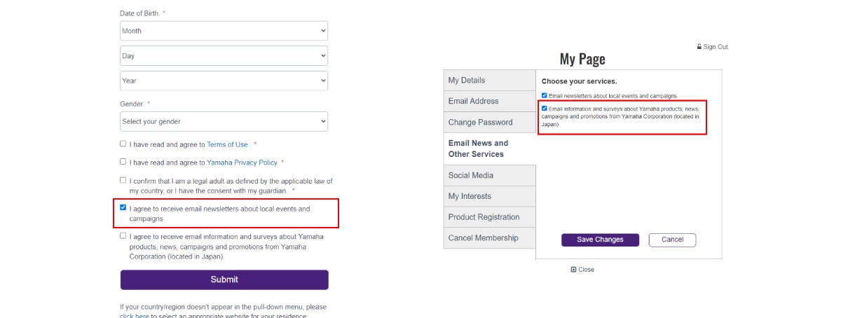
Task: Switch to the Change Password tab
Action: point(489,123)
